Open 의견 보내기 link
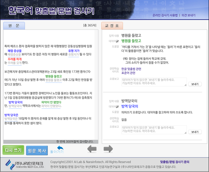 click(188, 15)
